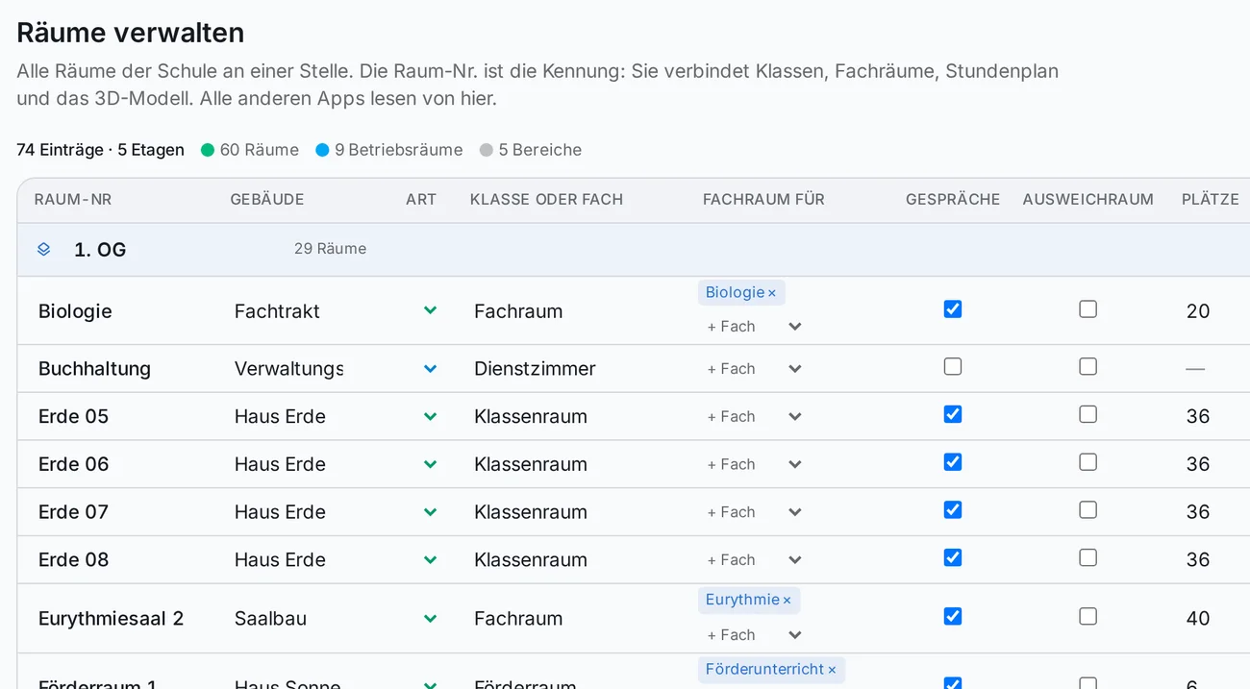Open Gebäude dropdown for Buchhaltung row
Screen dimensions: 1250x689
point(431,368)
